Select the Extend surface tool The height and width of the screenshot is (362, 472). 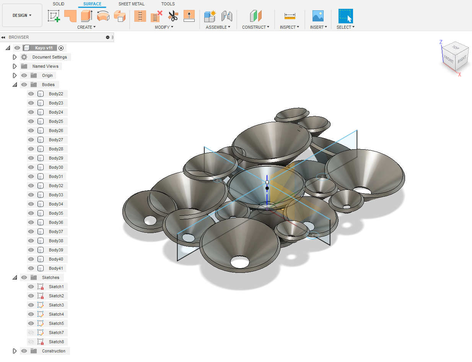pyautogui.click(x=189, y=16)
